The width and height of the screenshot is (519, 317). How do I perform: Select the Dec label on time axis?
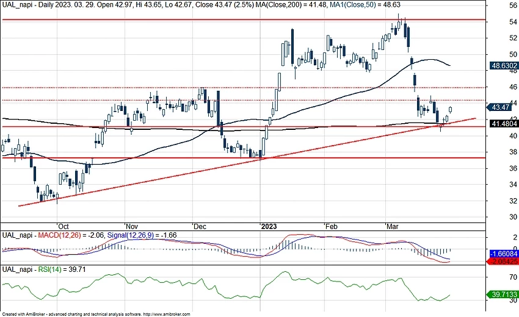pos(200,226)
